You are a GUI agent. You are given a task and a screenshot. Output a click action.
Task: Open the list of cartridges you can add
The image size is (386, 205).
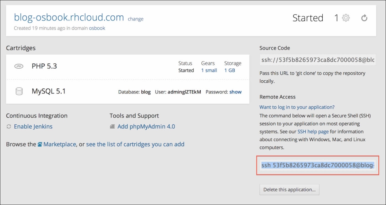point(135,144)
